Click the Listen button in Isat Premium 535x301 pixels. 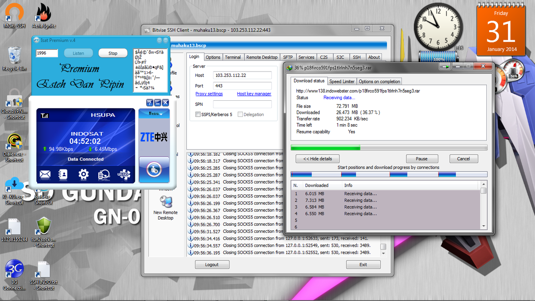78,54
